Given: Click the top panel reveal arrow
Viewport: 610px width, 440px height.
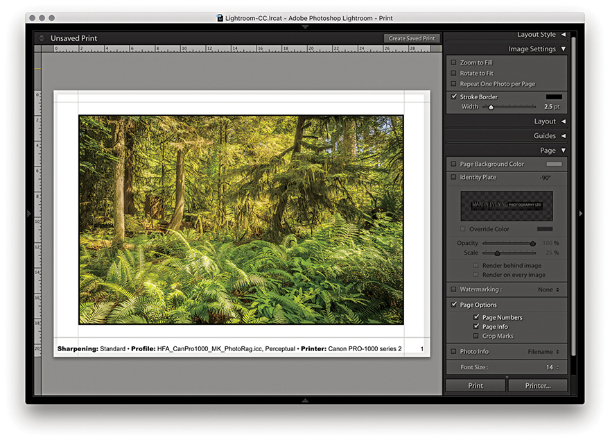Looking at the screenshot, I should click(x=304, y=27).
